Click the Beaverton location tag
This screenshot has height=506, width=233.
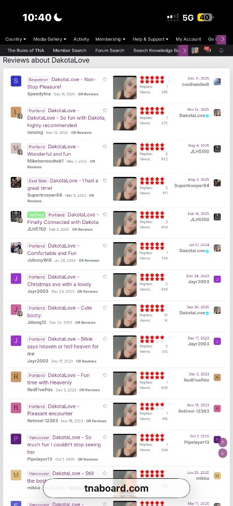(39, 80)
